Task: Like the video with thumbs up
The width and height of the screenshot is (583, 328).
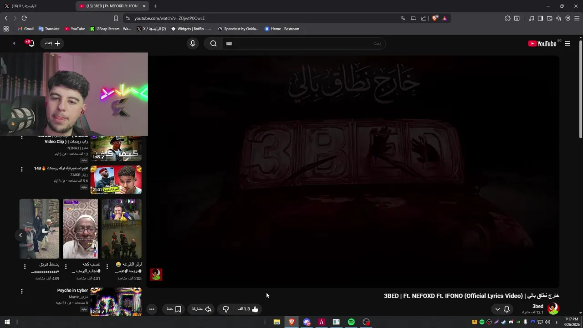Action: (x=248, y=309)
